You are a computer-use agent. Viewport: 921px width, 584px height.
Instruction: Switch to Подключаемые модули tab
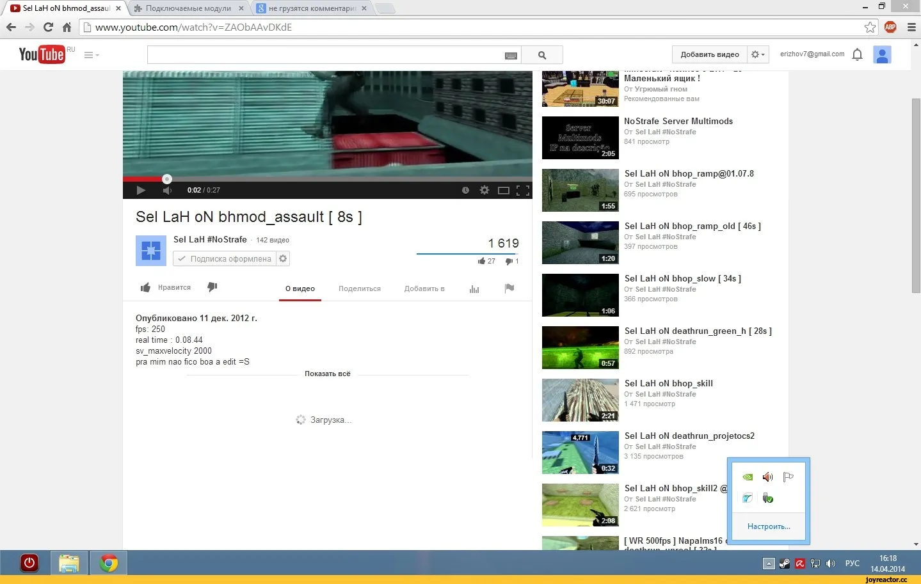point(189,8)
